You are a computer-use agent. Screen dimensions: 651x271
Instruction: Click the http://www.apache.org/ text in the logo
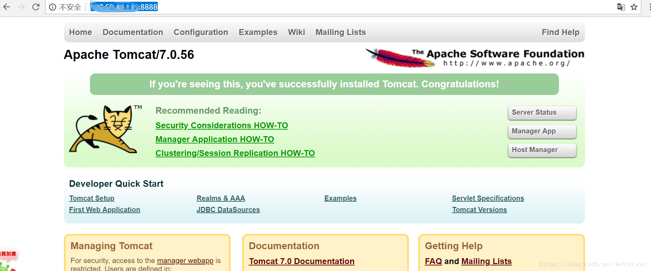pos(506,63)
